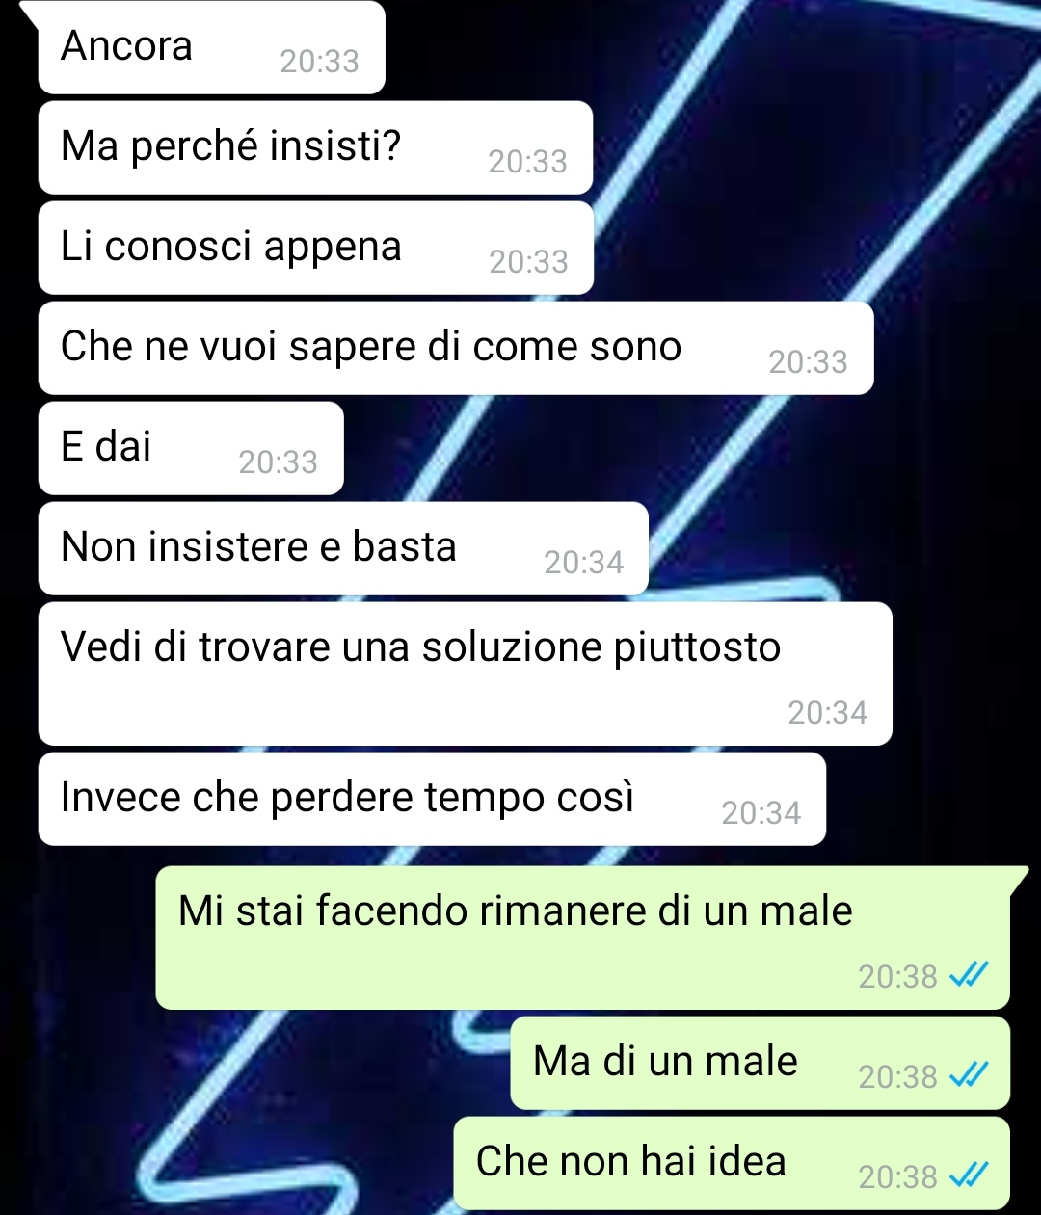Tap the 'E dai' message bubble

(191, 448)
